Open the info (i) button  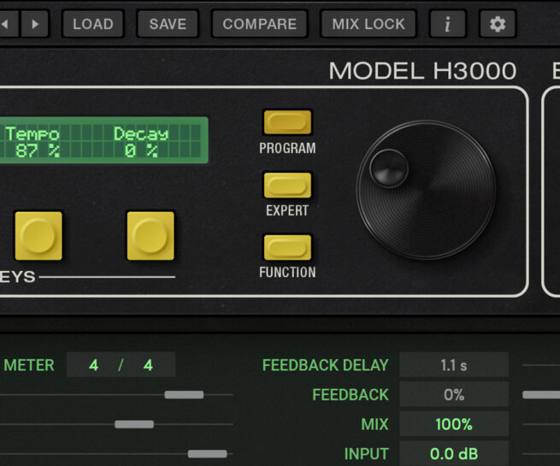(x=448, y=24)
